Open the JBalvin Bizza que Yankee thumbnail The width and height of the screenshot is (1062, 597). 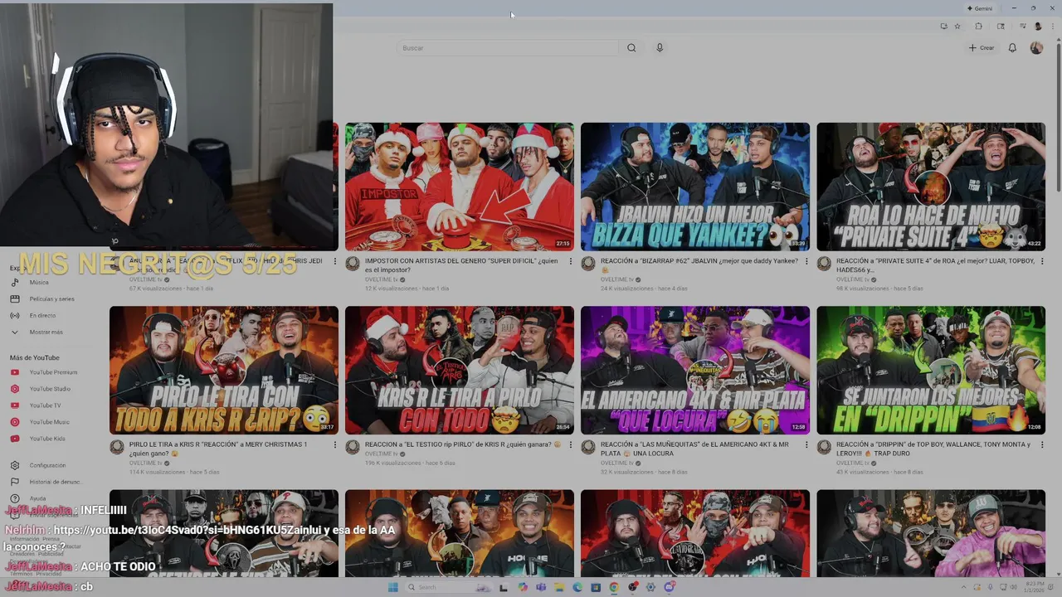coord(695,187)
